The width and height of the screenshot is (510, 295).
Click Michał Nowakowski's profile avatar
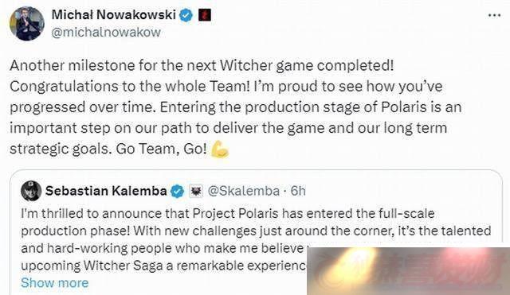(27, 24)
